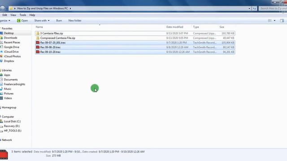Viewport: 287px width, 161px height.
Task: Open the Edit menu
Action: [5, 15]
